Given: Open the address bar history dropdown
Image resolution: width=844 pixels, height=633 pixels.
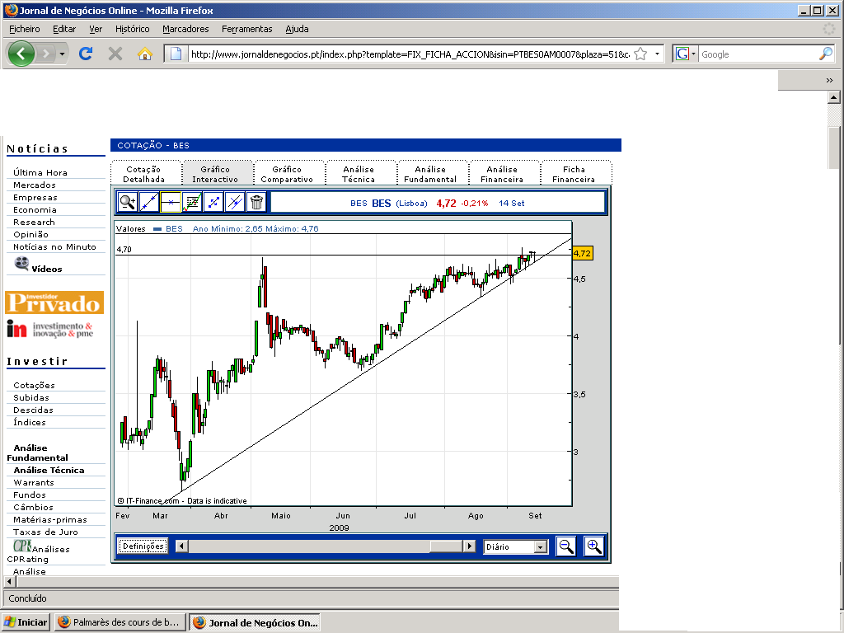Looking at the screenshot, I should tap(657, 54).
